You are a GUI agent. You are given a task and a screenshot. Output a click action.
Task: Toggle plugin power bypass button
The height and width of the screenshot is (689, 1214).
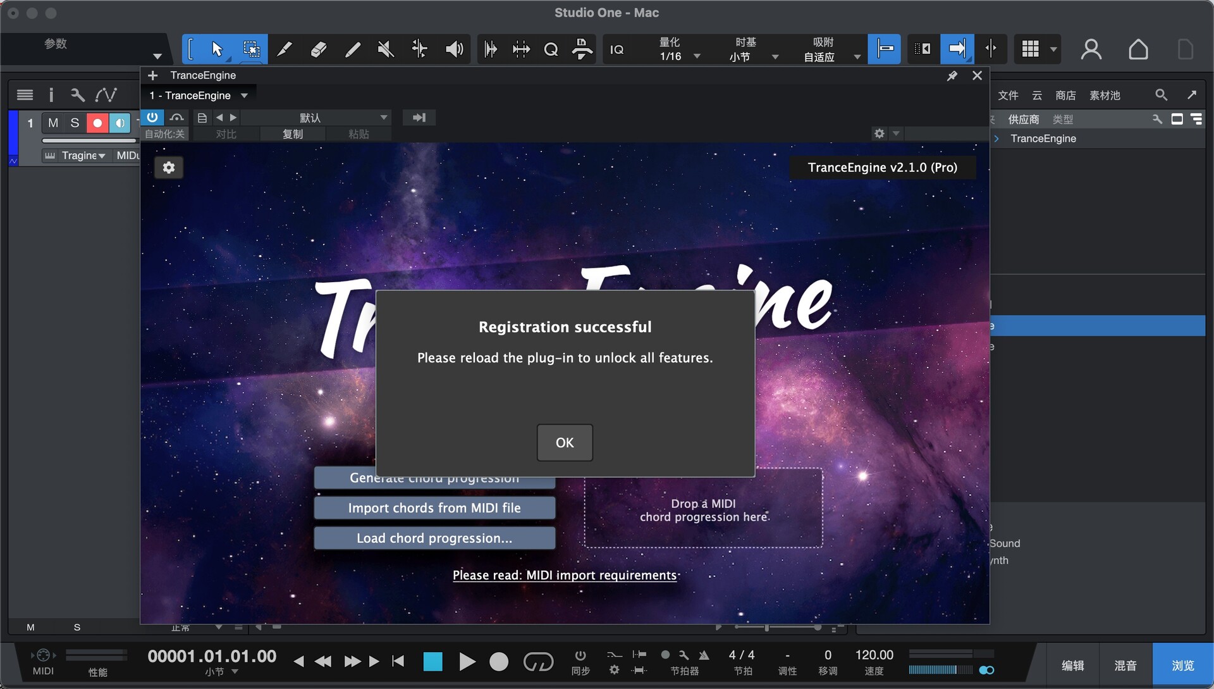(x=152, y=118)
